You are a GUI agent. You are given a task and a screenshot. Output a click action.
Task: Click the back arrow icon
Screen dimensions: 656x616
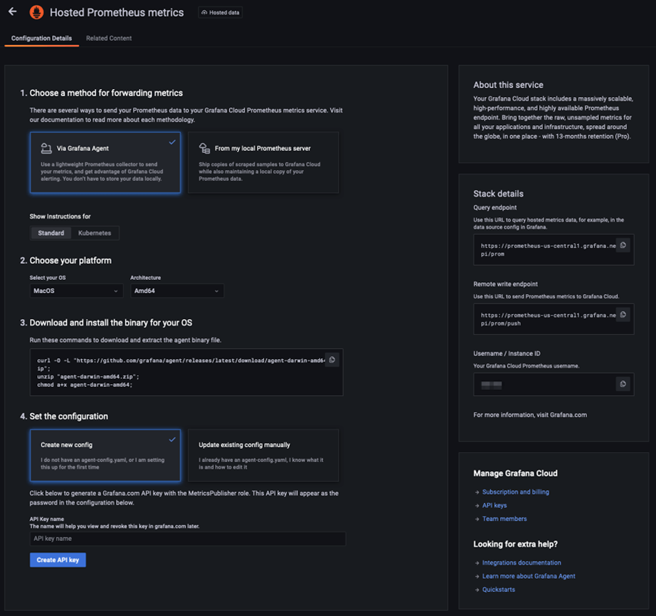pyautogui.click(x=13, y=12)
